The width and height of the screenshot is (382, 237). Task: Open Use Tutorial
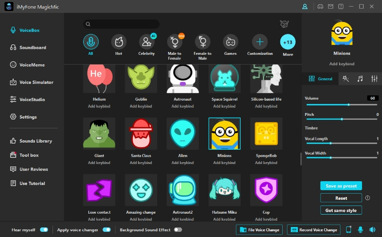(28, 183)
